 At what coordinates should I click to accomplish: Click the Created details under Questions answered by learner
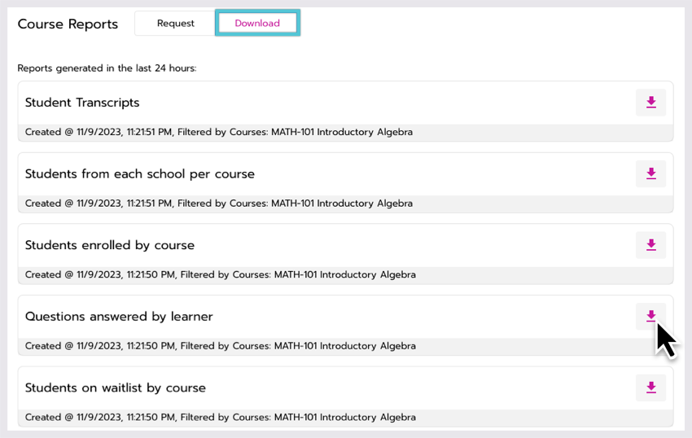point(221,346)
